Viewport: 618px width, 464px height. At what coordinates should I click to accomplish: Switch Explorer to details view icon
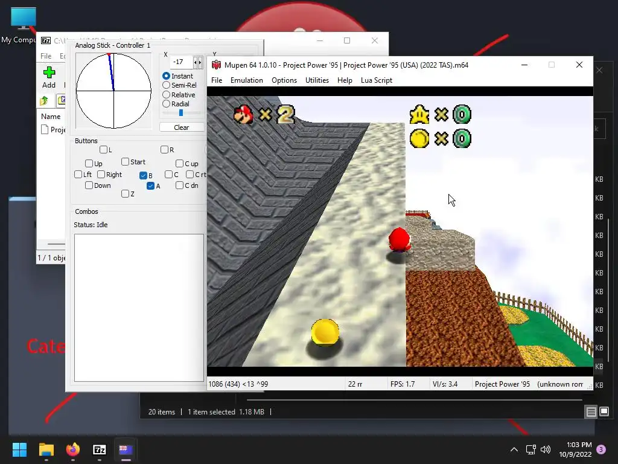591,412
